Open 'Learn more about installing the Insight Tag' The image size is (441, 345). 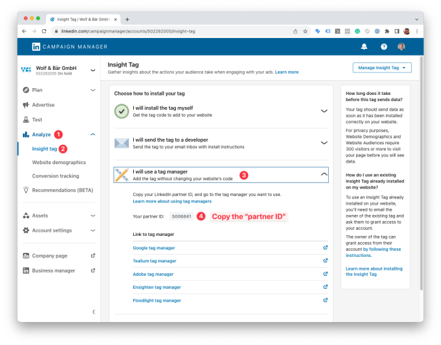point(374,271)
